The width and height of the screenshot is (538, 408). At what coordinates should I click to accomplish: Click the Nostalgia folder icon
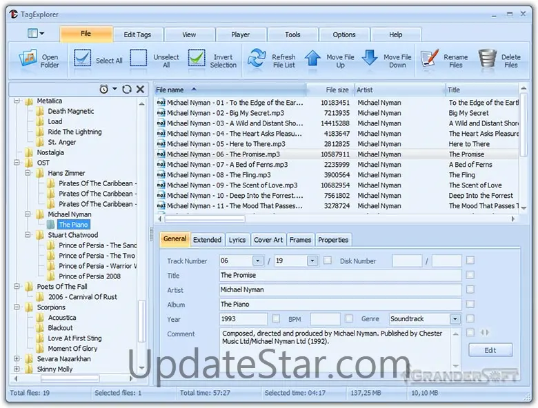29,152
